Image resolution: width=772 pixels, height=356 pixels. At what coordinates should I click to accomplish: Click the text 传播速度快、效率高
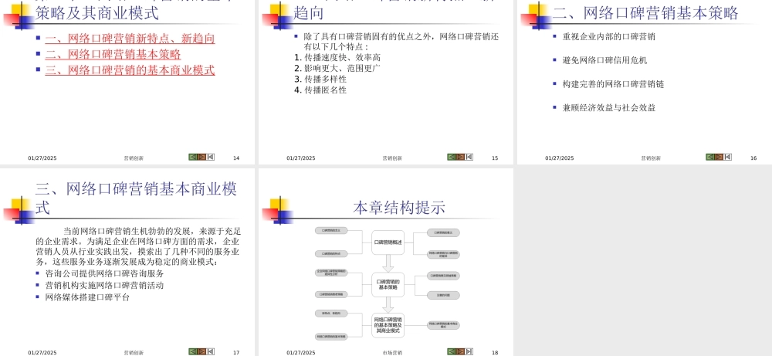(x=343, y=58)
